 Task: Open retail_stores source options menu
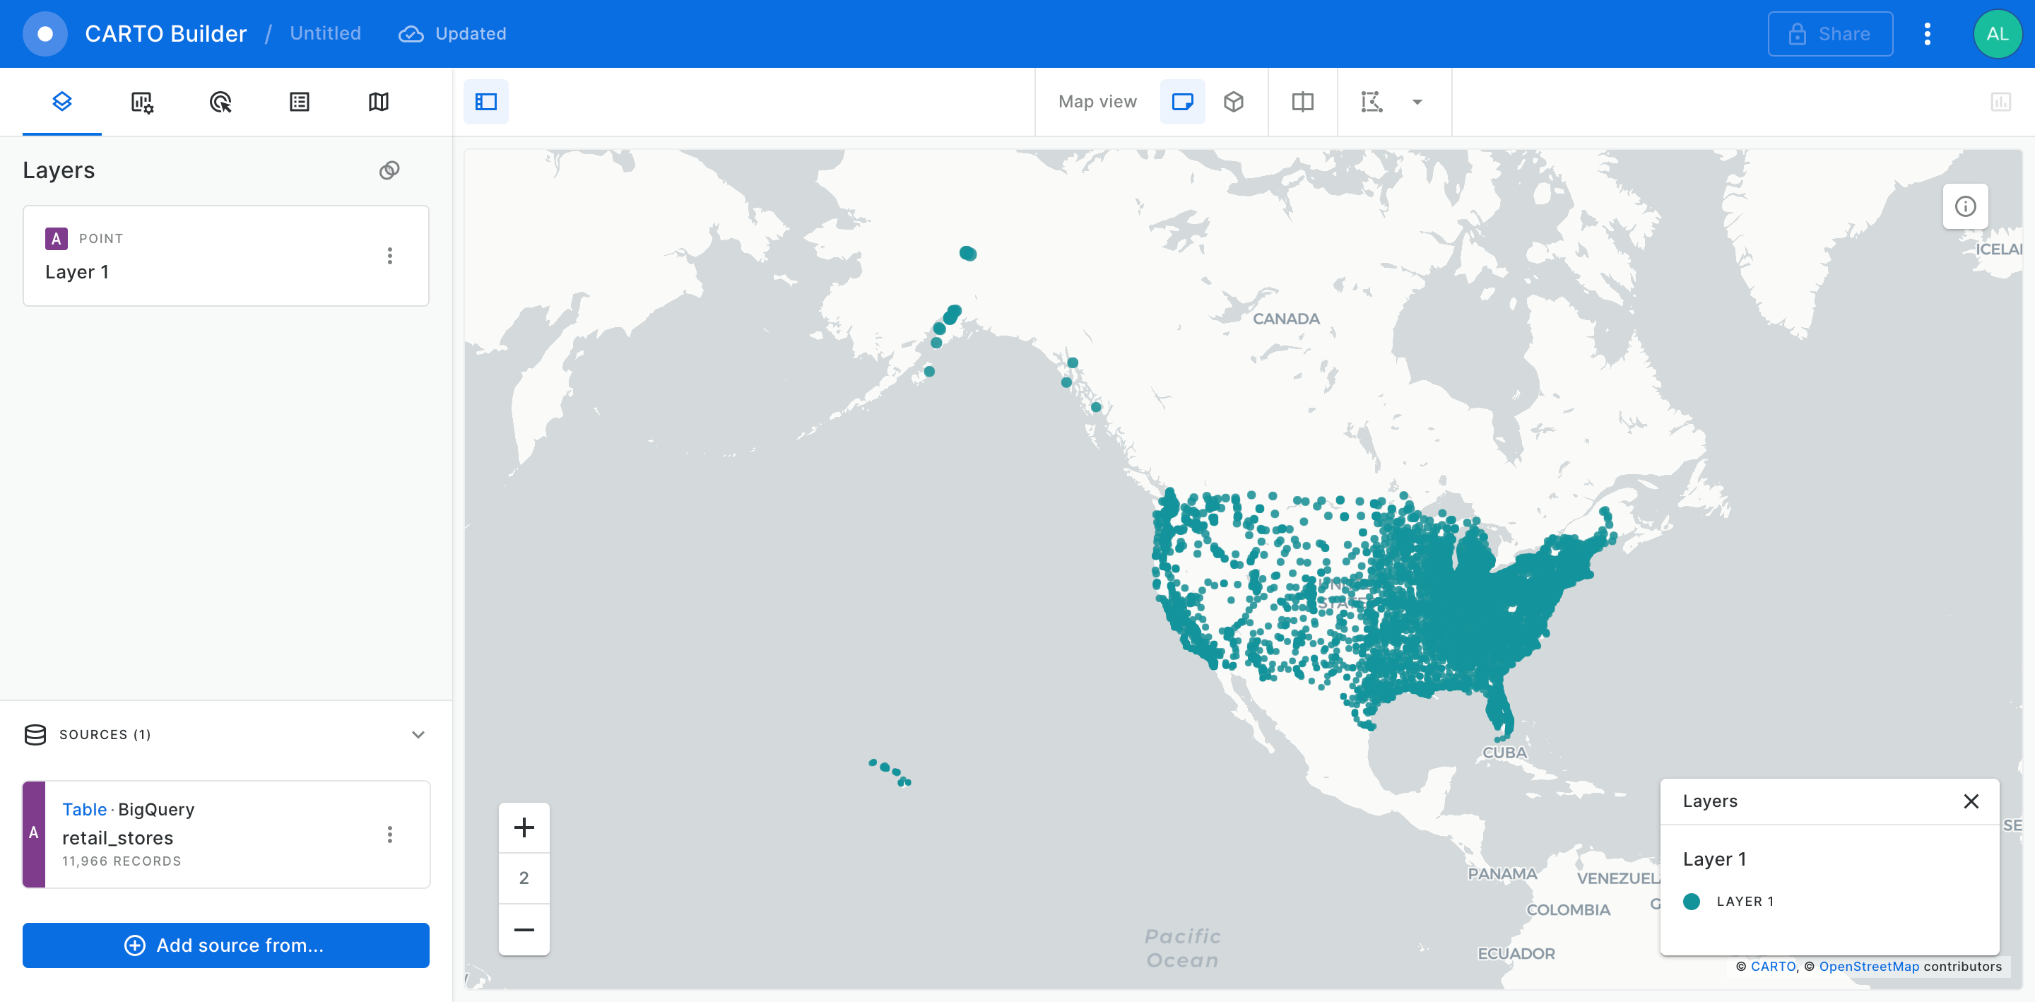[x=389, y=835]
